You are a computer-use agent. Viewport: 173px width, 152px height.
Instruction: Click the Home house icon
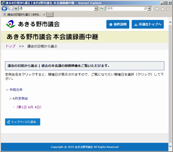pyautogui.click(x=157, y=9)
